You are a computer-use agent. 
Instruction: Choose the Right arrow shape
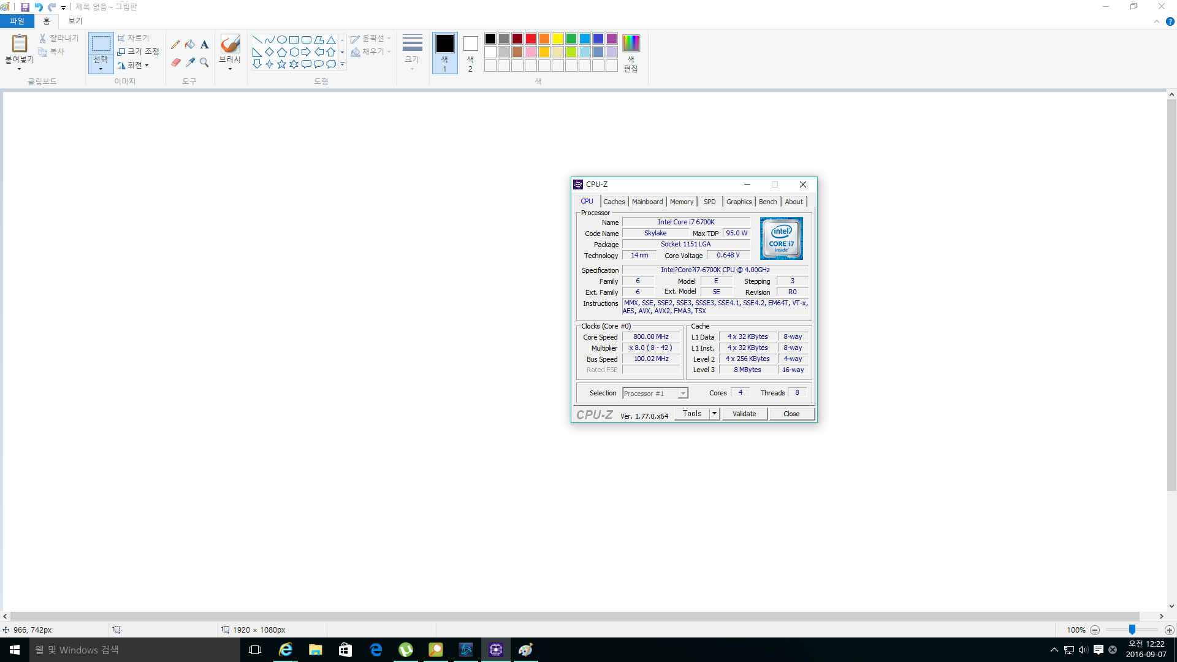coord(307,52)
